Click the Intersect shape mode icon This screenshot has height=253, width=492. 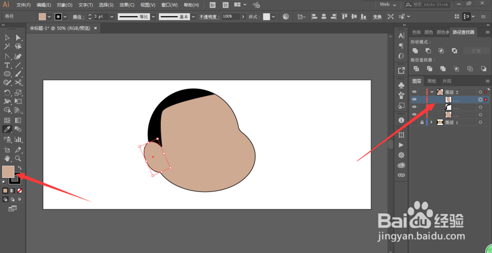(x=441, y=51)
